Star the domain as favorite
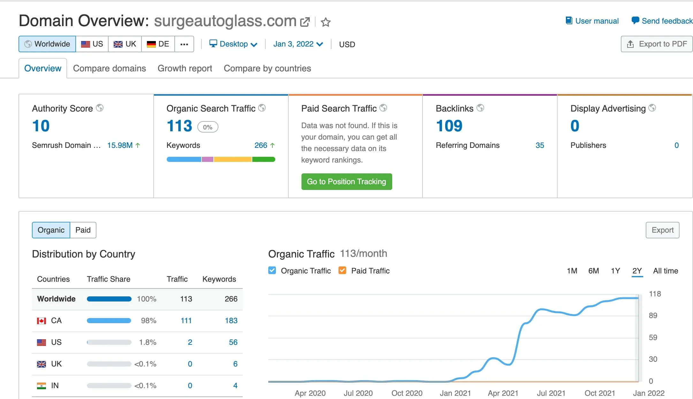 325,22
